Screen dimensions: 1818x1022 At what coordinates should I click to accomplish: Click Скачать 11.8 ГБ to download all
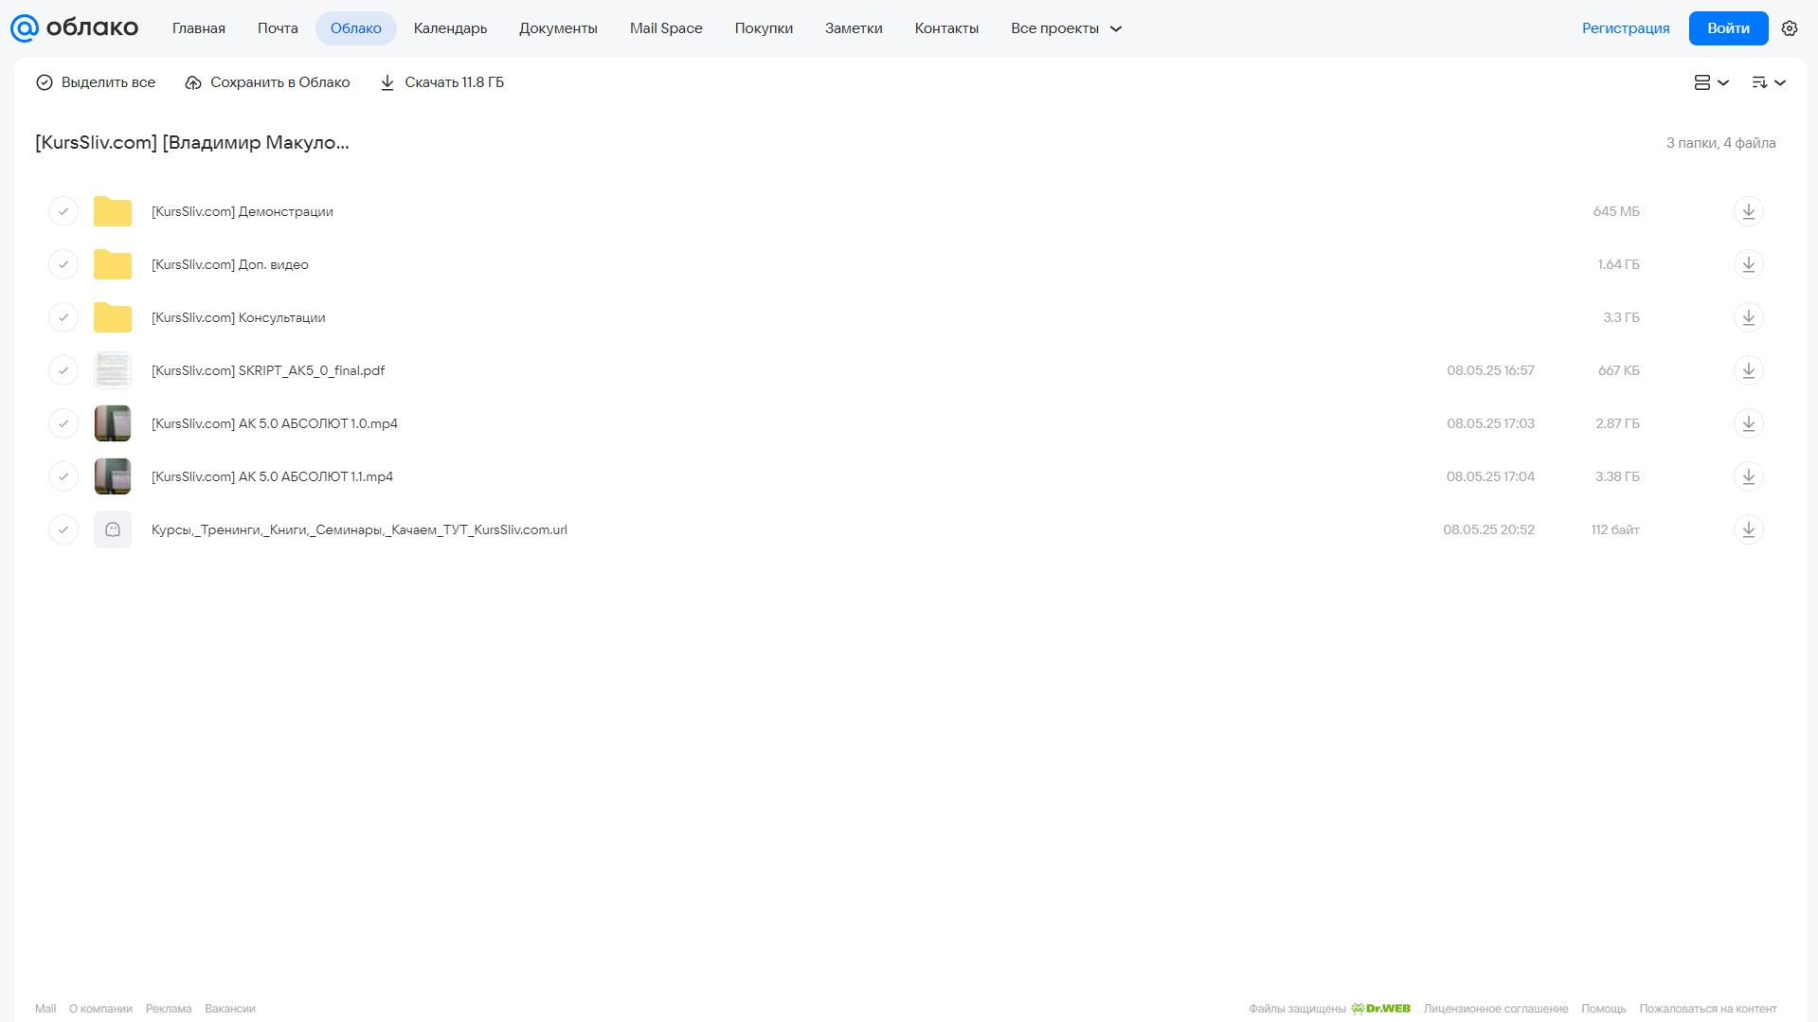[441, 82]
